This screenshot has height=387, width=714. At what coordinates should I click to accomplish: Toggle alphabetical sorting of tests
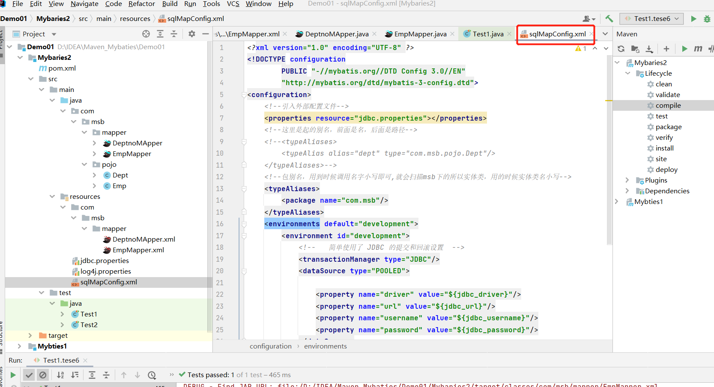click(x=60, y=375)
